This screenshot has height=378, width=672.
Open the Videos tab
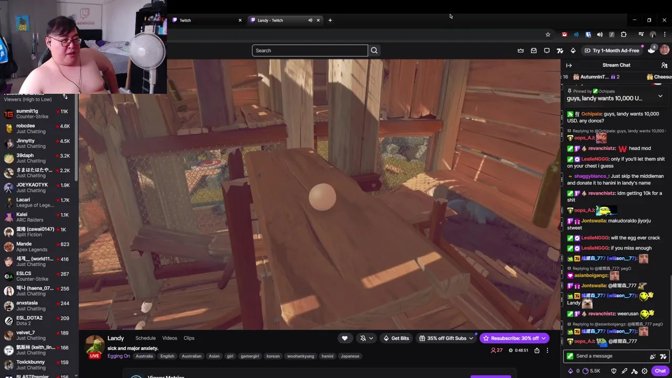pyautogui.click(x=170, y=338)
